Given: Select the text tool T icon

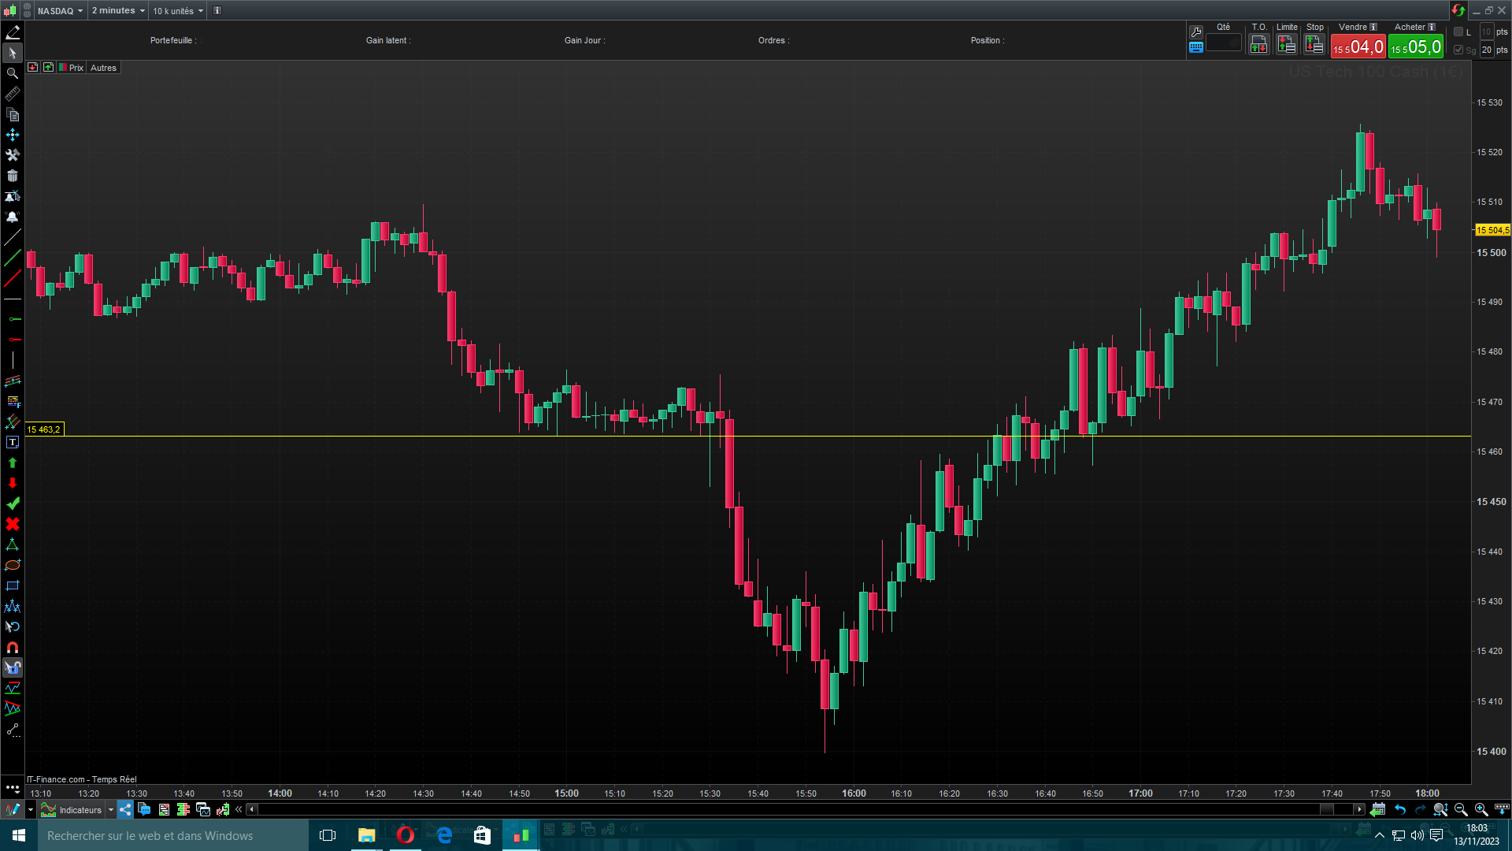Looking at the screenshot, I should pos(13,443).
